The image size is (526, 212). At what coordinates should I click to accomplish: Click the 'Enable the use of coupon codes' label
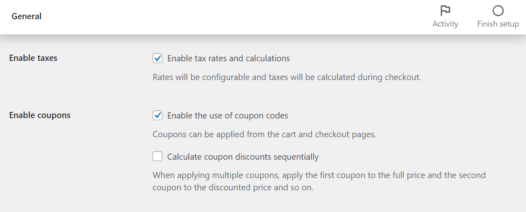(x=228, y=116)
